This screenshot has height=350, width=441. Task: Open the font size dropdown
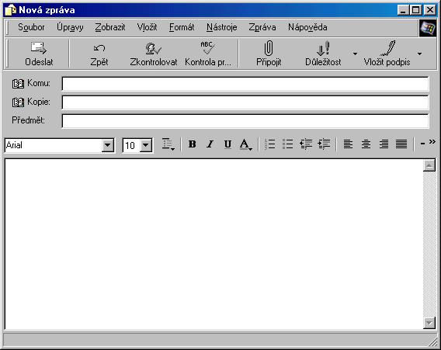click(x=146, y=146)
